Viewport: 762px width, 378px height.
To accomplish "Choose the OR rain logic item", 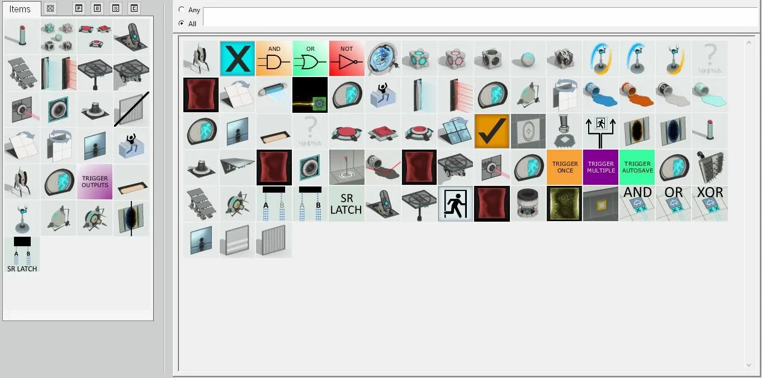I will (x=674, y=204).
